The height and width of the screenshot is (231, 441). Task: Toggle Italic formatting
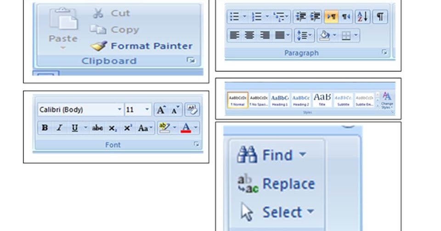coord(59,128)
